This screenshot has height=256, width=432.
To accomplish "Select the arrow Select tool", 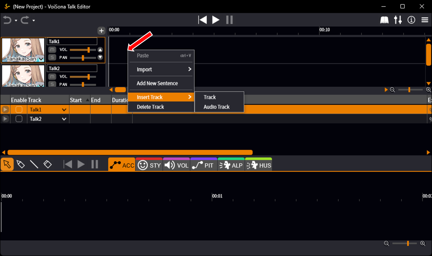I will click(7, 164).
